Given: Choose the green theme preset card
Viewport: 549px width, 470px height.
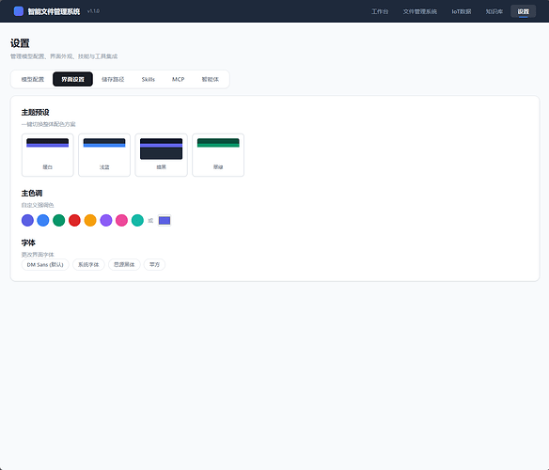Looking at the screenshot, I should click(x=218, y=155).
